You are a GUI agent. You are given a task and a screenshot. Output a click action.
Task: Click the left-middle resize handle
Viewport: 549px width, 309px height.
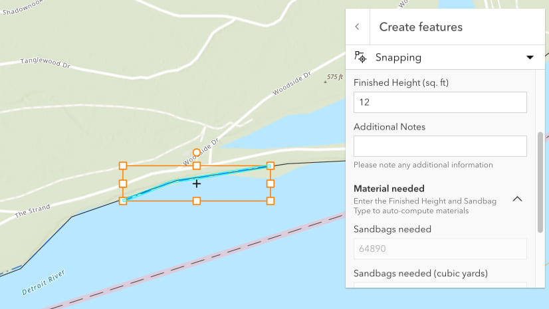(x=123, y=183)
